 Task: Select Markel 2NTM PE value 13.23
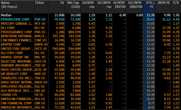click(166, 57)
